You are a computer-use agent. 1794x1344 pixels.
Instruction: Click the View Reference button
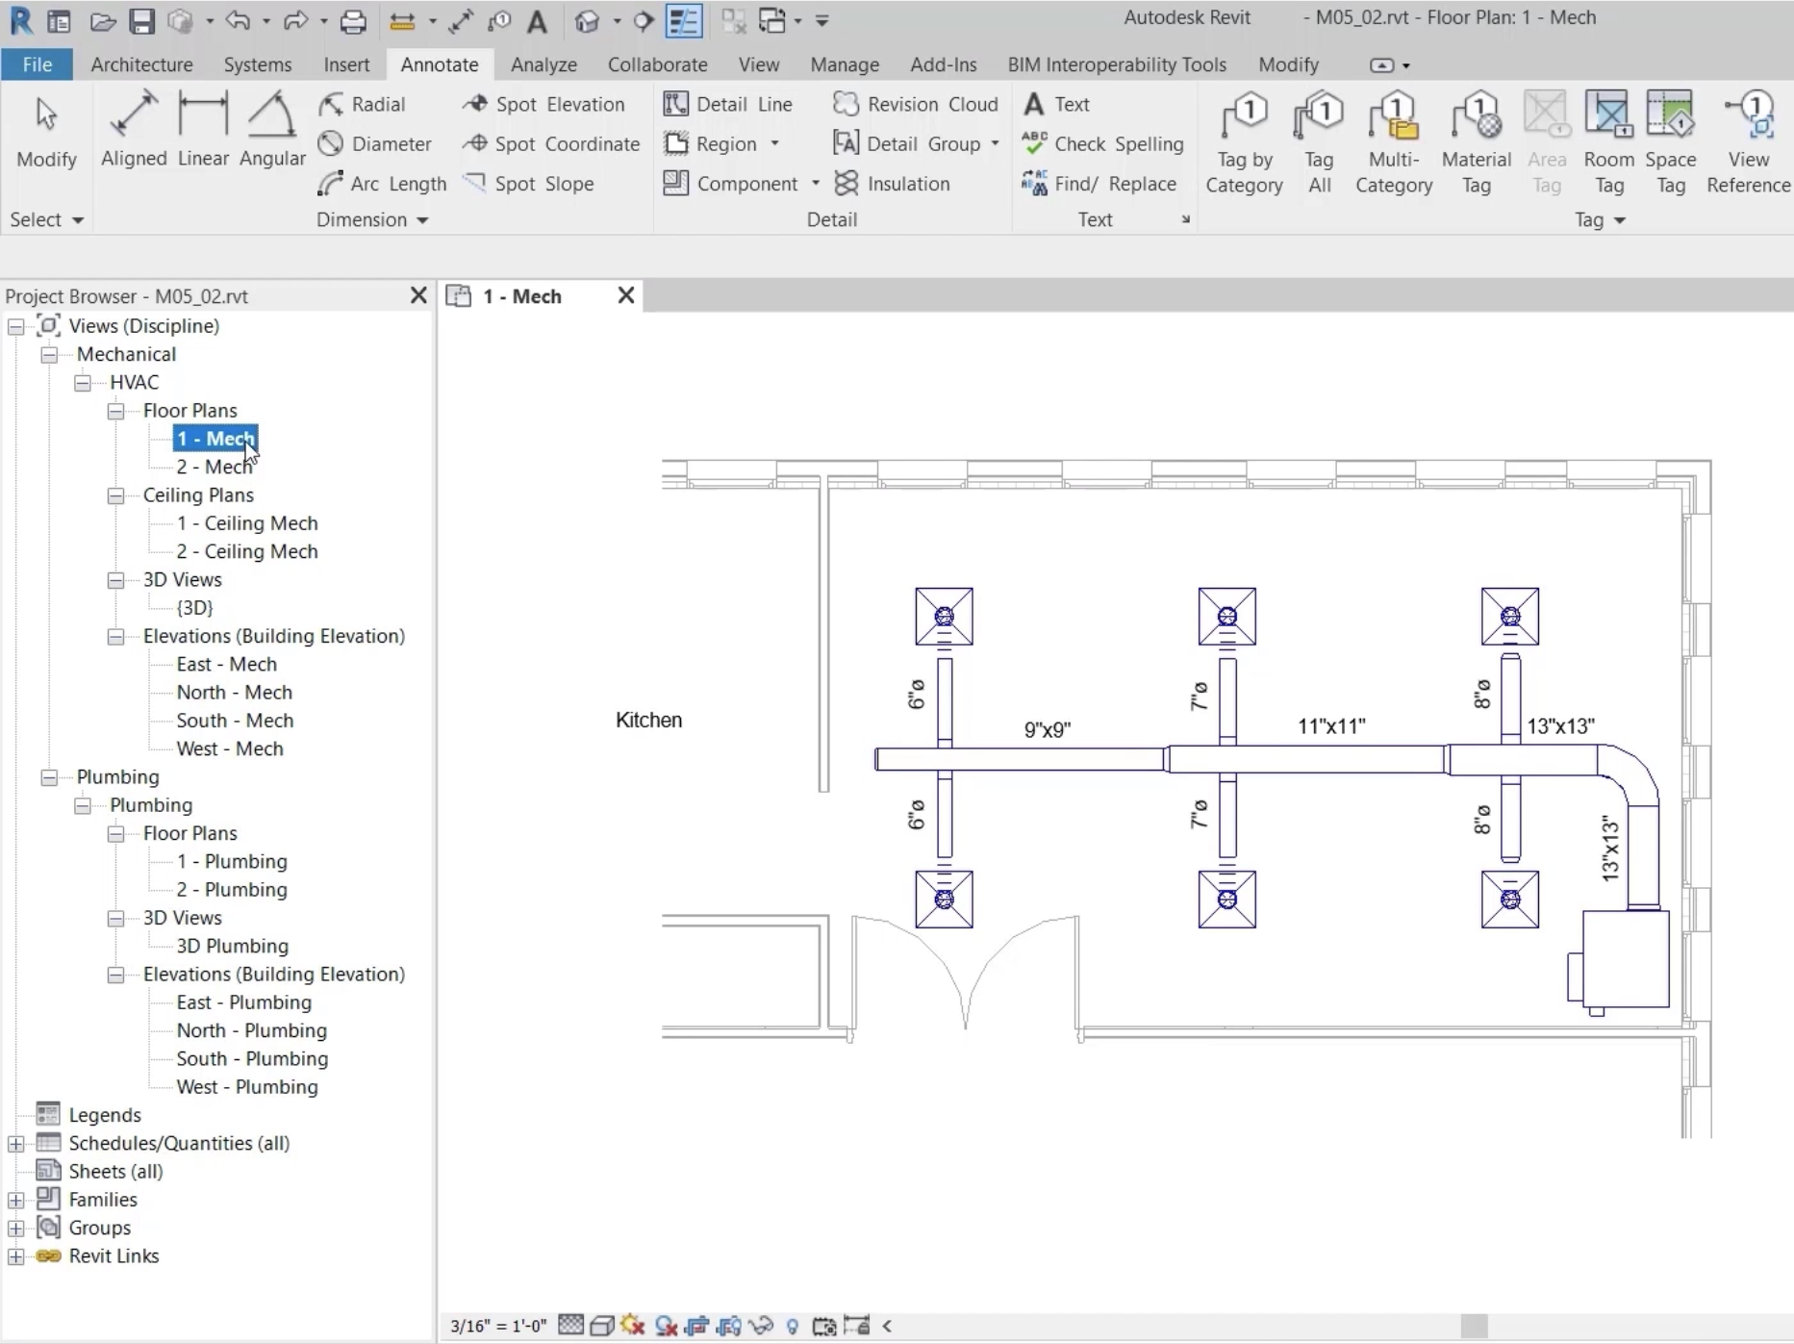tap(1748, 143)
